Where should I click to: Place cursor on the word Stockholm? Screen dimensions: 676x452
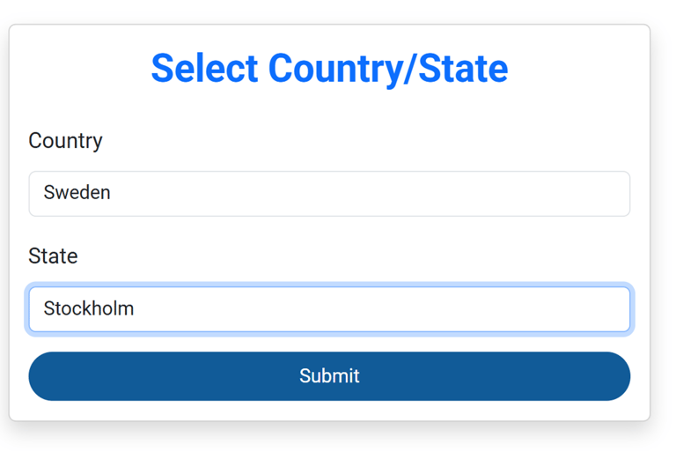point(89,309)
